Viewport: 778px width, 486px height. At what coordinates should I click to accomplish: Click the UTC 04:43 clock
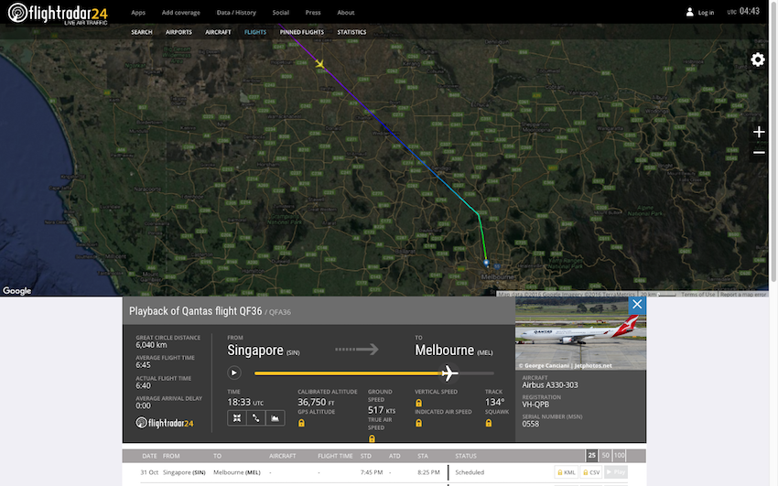pos(743,11)
